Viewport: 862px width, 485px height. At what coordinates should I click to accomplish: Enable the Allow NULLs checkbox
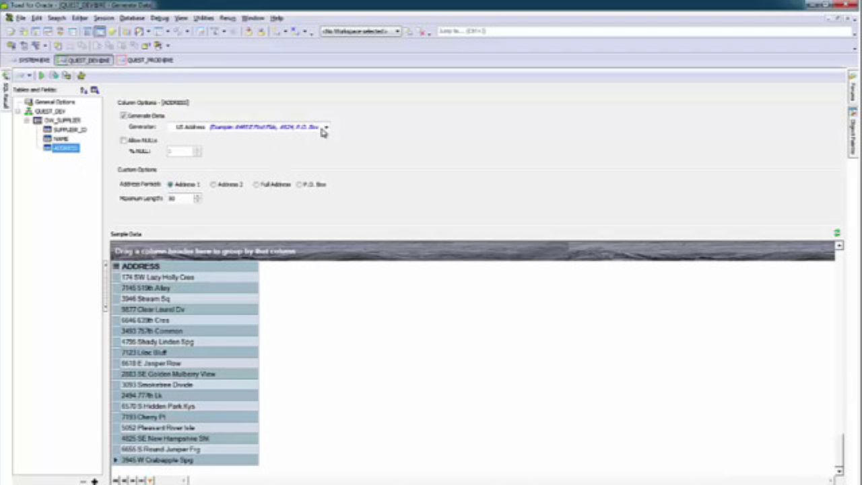pyautogui.click(x=123, y=140)
